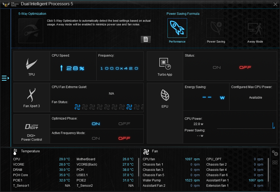Click the PCH Core temperature row
Screen dimensions: 280x192
tap(42, 175)
